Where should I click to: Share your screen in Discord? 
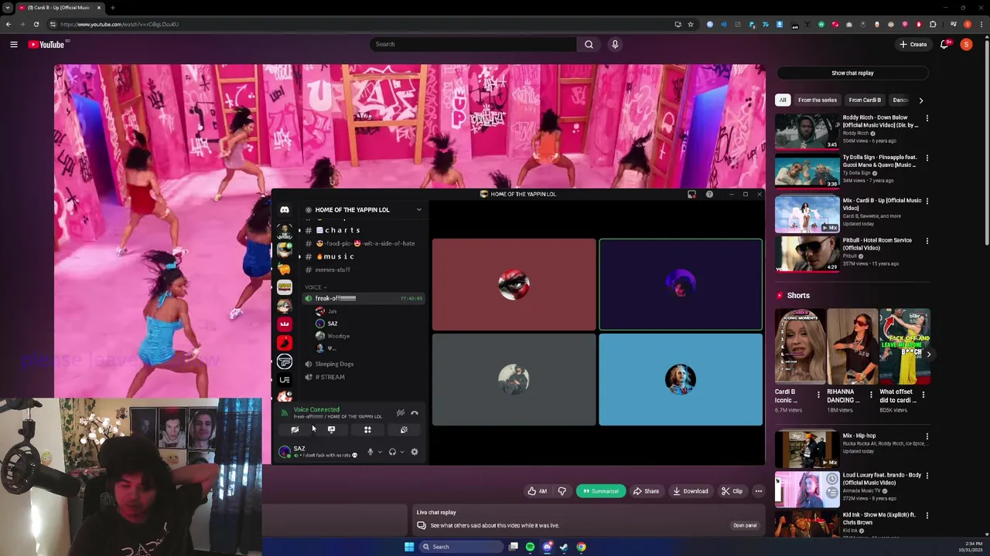tap(331, 430)
